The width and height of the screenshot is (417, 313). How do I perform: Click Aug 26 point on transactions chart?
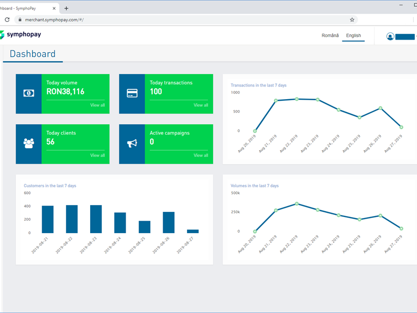(381, 108)
